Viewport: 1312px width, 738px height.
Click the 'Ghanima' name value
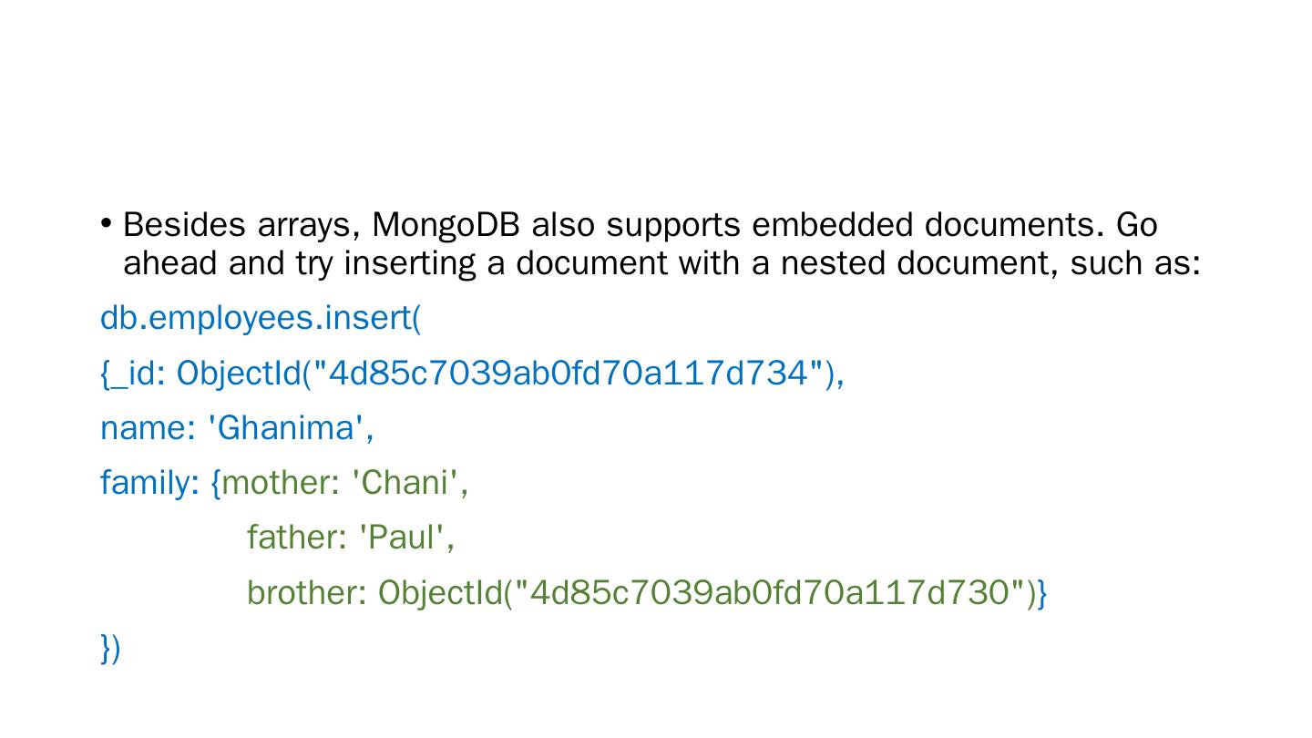tap(286, 427)
